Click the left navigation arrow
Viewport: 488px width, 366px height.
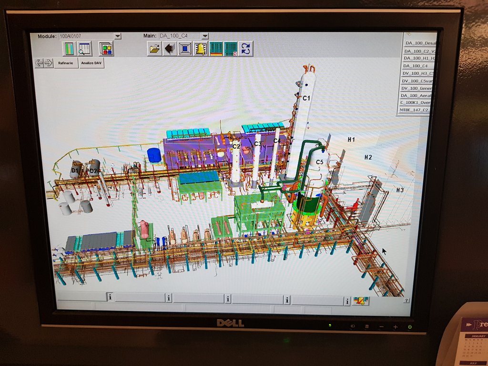tap(39, 63)
